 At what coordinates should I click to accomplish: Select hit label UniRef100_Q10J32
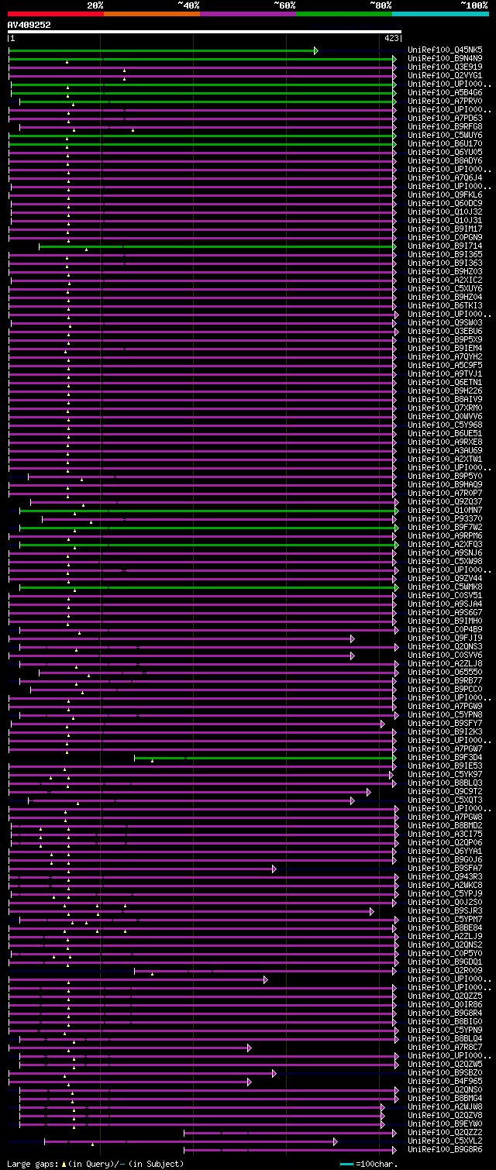446,212
